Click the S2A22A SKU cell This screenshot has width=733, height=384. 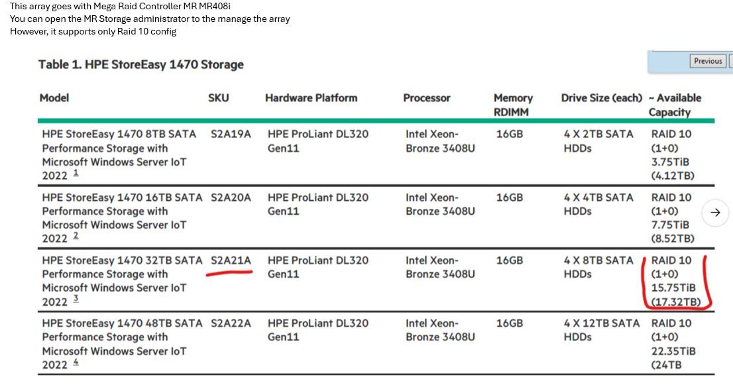[231, 323]
